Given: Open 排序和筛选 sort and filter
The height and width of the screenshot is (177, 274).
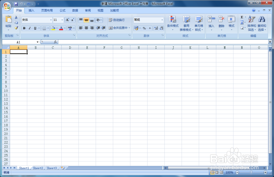Looking at the screenshot, I should (x=252, y=23).
